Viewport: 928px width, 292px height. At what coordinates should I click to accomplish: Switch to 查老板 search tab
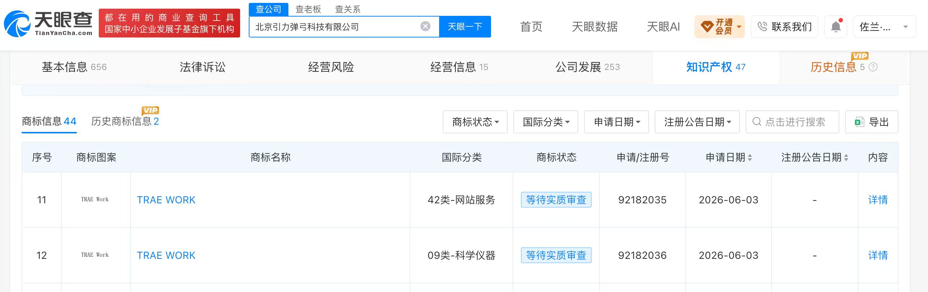click(x=308, y=9)
